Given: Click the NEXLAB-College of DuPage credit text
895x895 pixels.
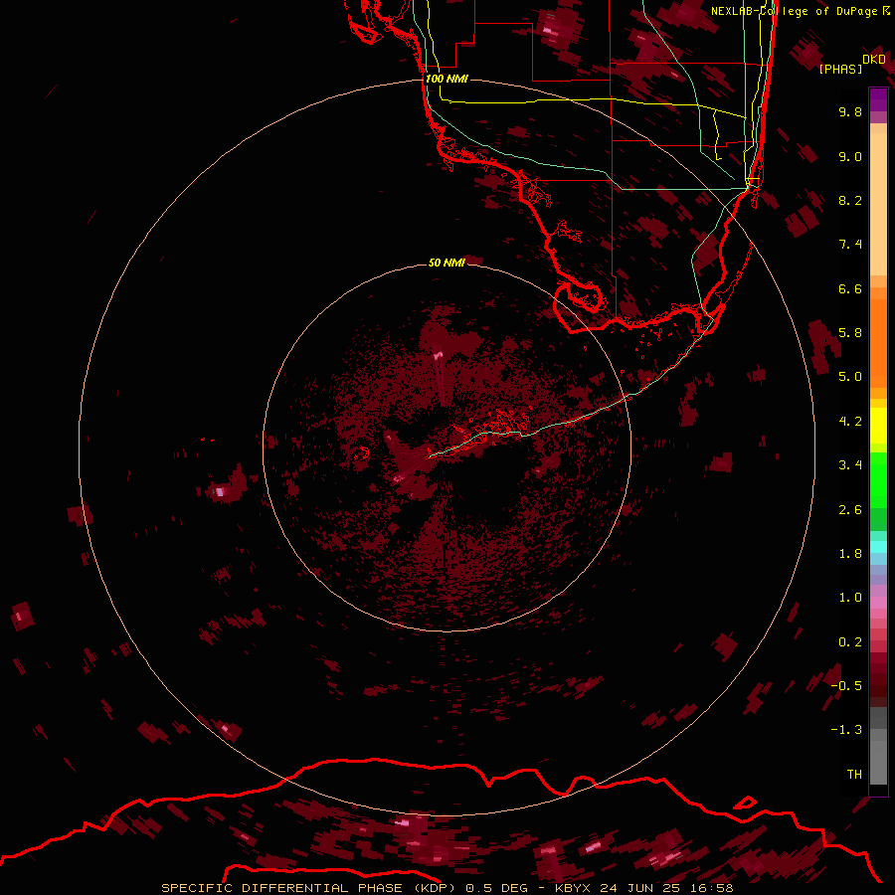Looking at the screenshot, I should point(794,11).
